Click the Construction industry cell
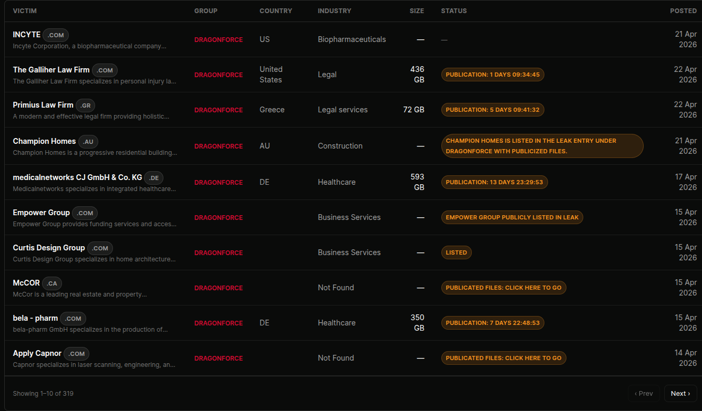Image resolution: width=702 pixels, height=411 pixels. point(340,146)
